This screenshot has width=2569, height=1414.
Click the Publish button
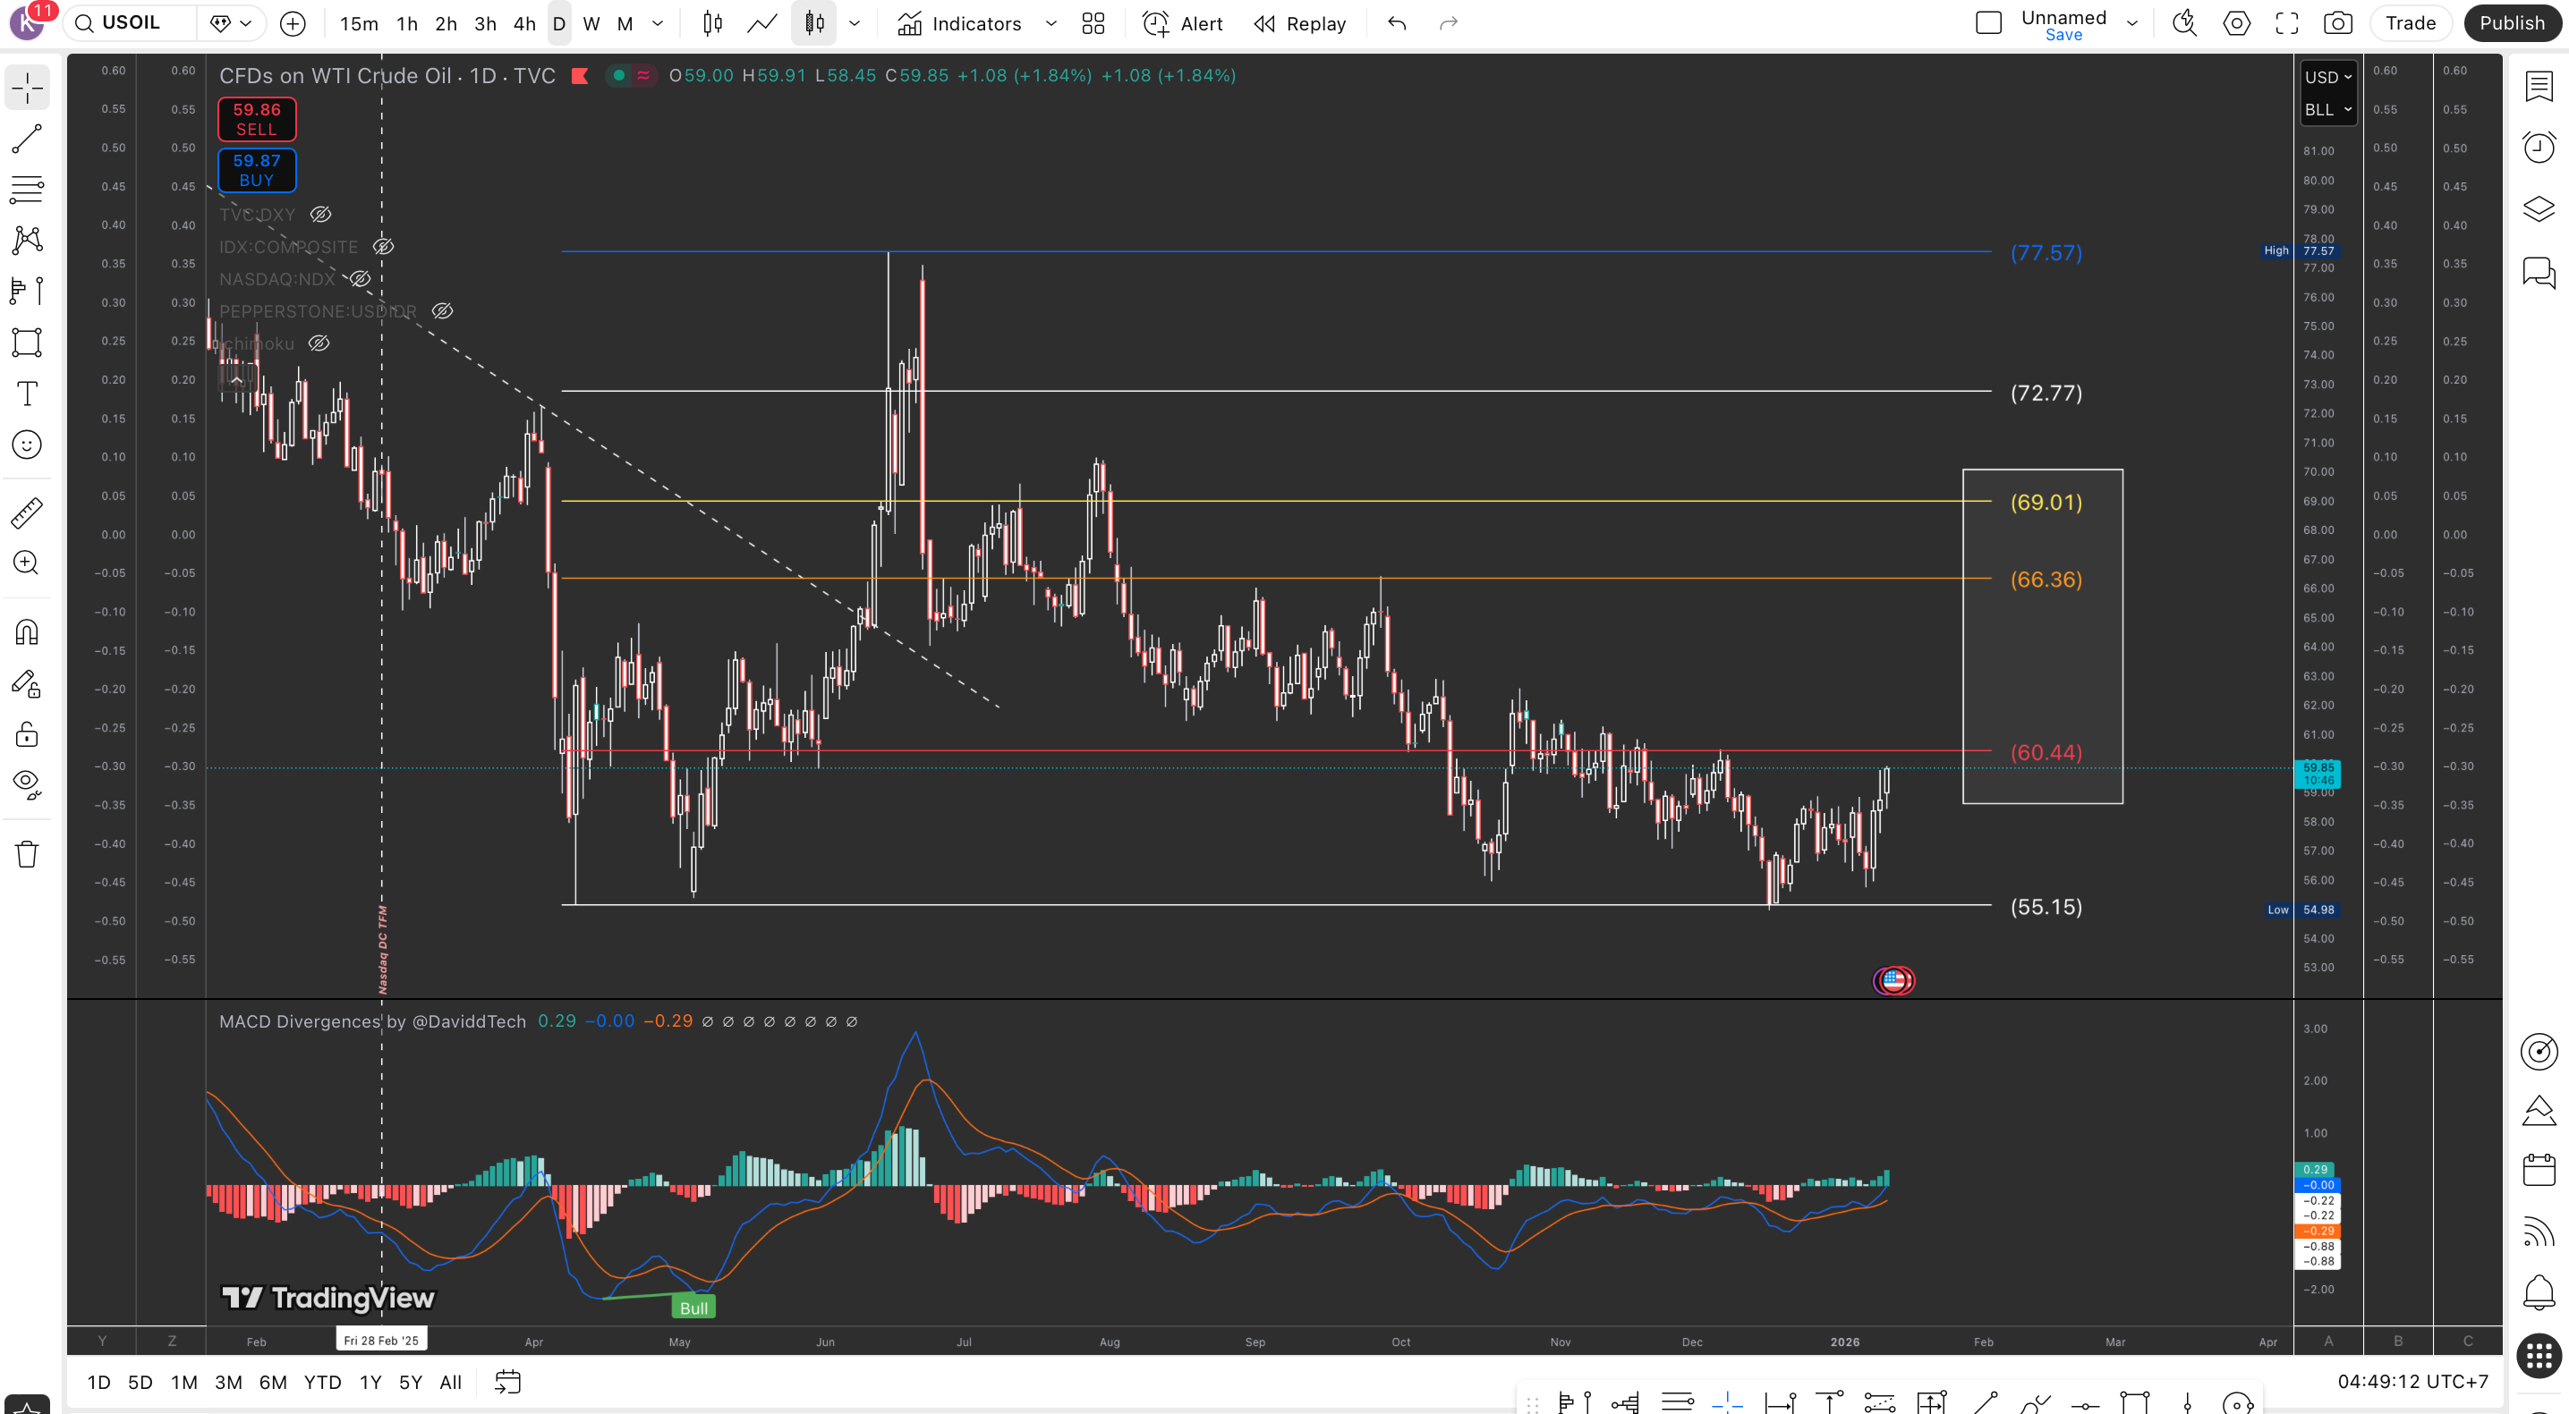[2511, 23]
